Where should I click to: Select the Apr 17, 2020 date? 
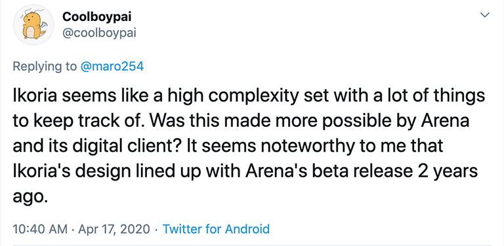(x=114, y=229)
